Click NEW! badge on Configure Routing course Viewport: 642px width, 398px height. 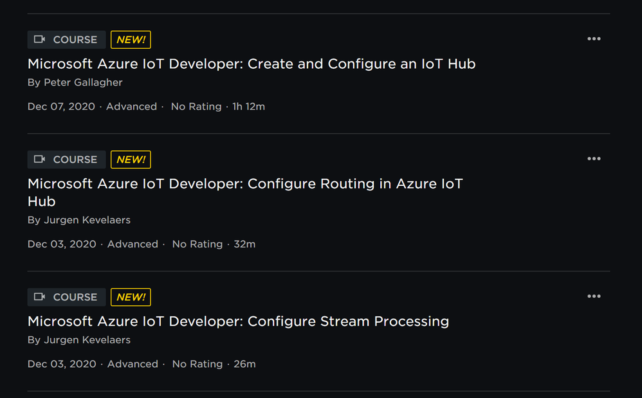click(x=131, y=159)
